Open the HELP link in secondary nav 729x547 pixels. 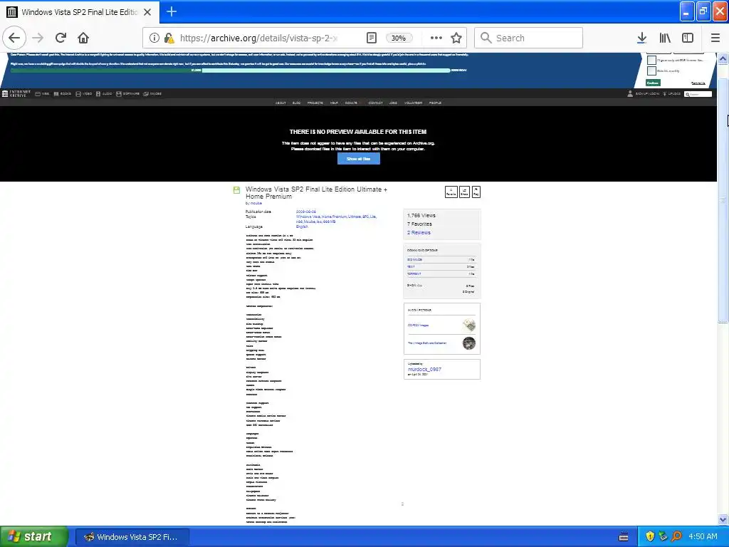point(335,103)
